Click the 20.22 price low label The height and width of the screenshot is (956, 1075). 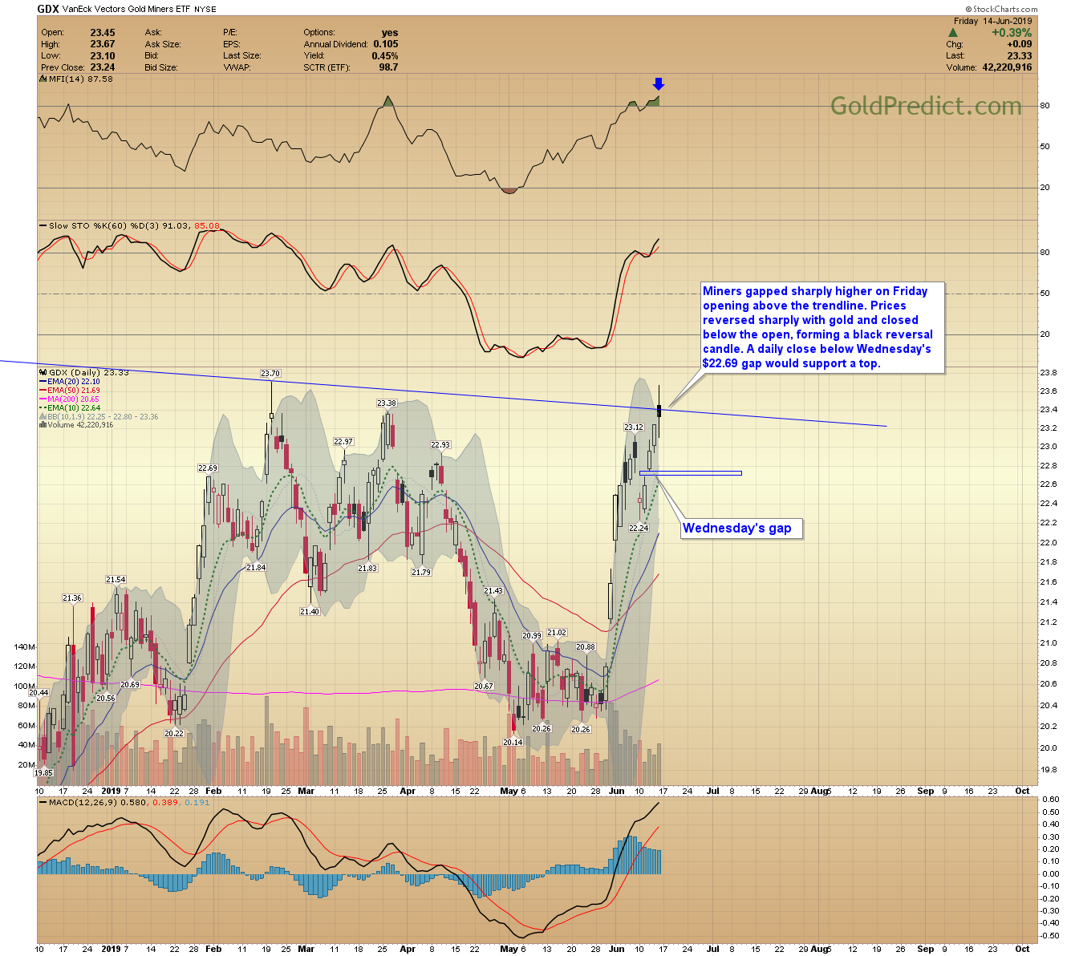174,734
